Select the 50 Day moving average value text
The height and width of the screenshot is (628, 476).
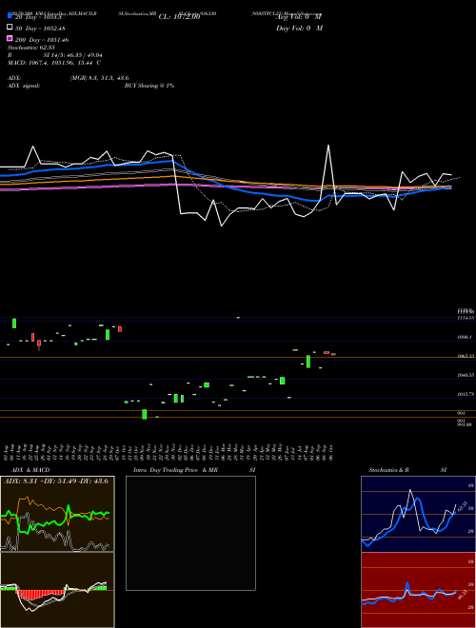[x=40, y=29]
